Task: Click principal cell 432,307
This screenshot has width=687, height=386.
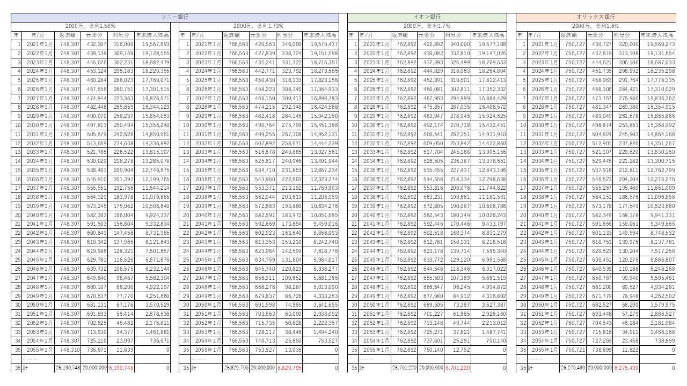Action: tap(94, 44)
